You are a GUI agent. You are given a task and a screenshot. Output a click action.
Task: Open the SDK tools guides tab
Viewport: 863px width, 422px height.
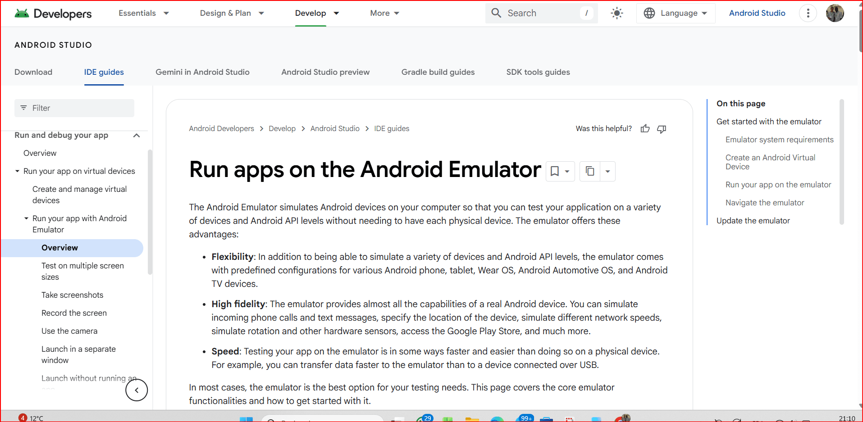click(x=538, y=72)
